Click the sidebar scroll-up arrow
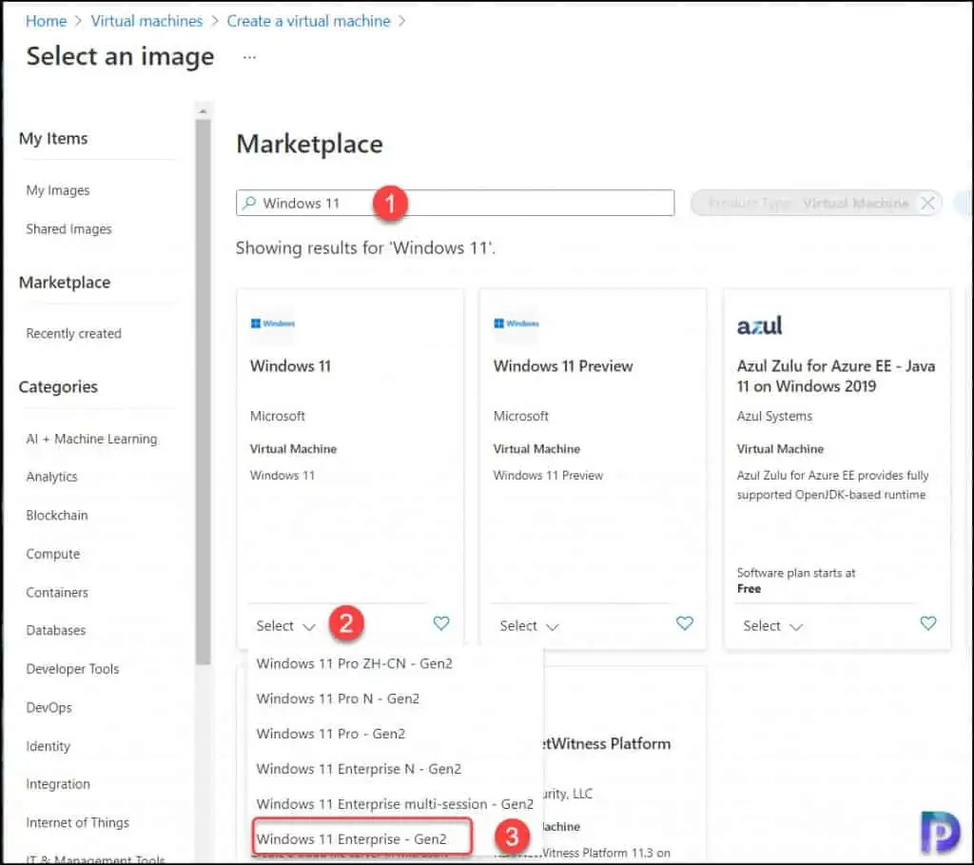The height and width of the screenshot is (865, 974). pyautogui.click(x=203, y=111)
